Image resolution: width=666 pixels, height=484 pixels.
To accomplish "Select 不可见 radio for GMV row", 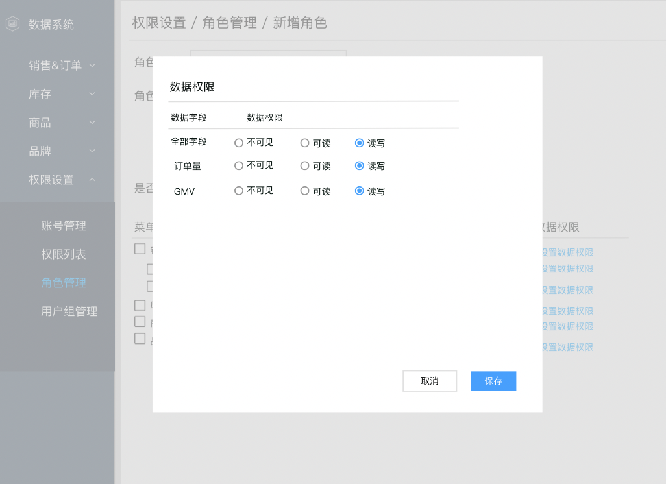I will click(x=239, y=190).
